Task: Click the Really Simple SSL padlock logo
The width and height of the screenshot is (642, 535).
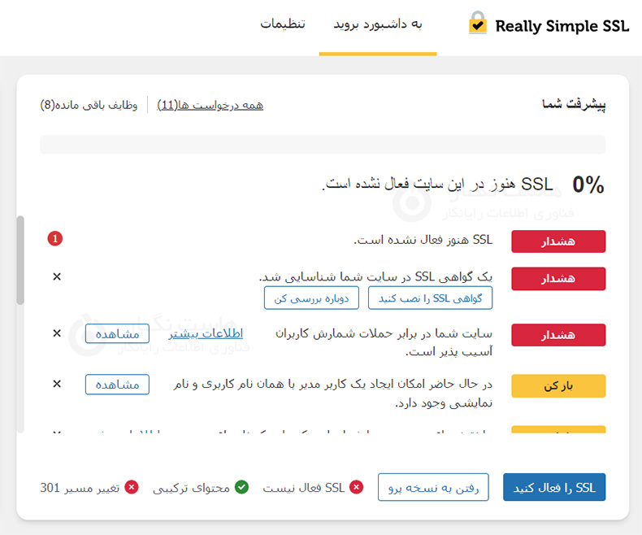Action: tap(478, 24)
